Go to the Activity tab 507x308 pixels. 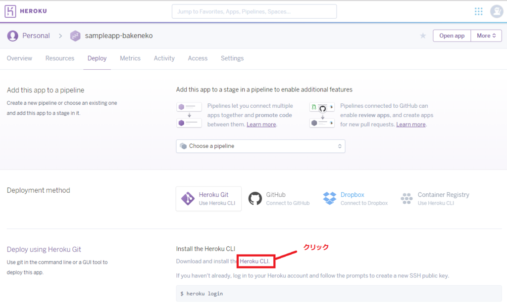tap(164, 58)
